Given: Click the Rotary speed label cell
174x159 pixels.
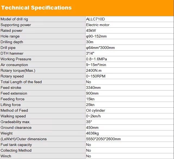Looking at the screenshot, I should point(43,76).
